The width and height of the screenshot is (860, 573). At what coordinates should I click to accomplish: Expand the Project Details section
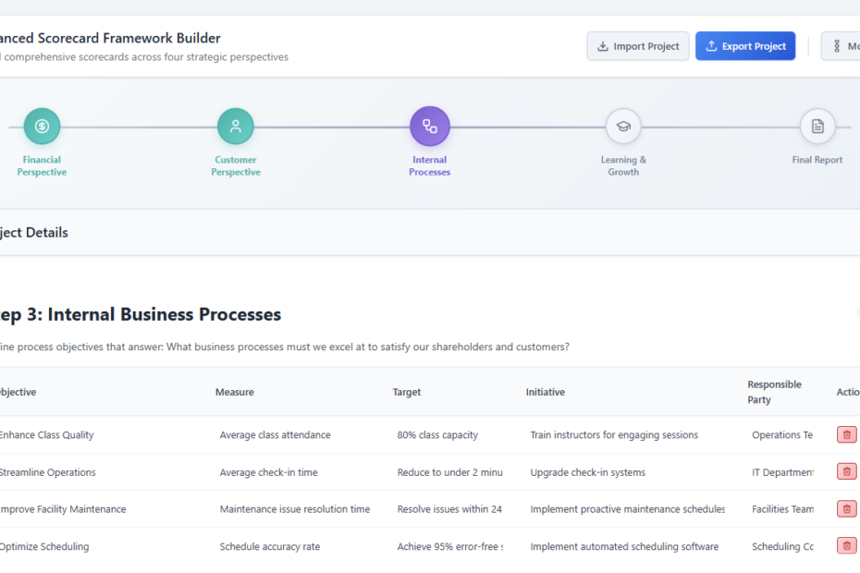pos(33,232)
